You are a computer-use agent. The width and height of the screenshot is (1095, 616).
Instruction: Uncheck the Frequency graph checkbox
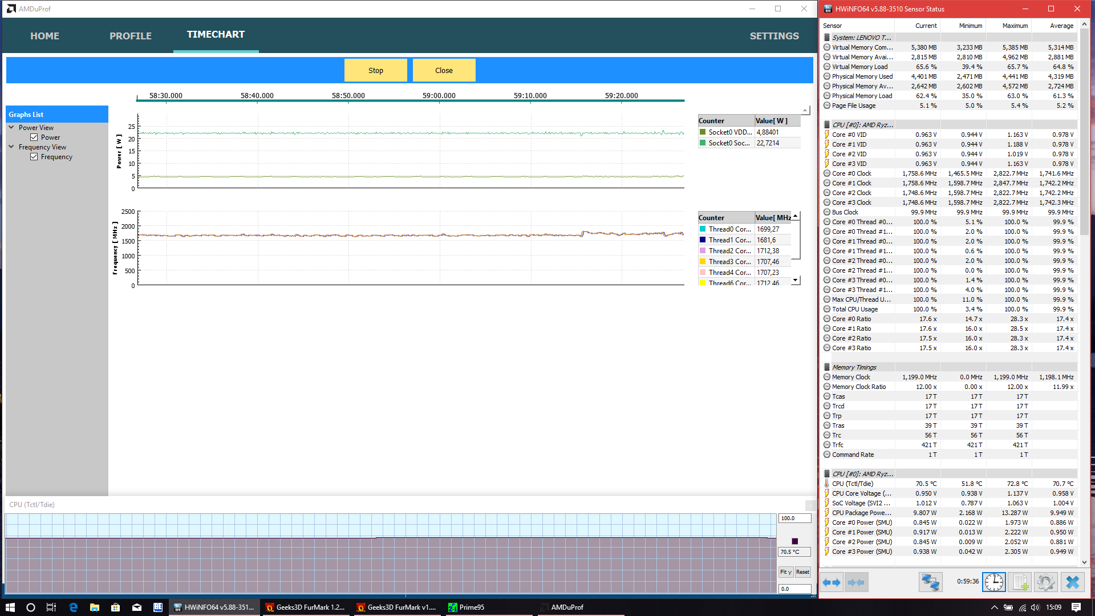click(34, 157)
